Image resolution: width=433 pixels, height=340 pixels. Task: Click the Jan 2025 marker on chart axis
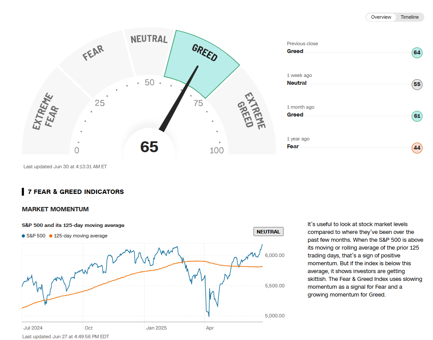(x=156, y=328)
